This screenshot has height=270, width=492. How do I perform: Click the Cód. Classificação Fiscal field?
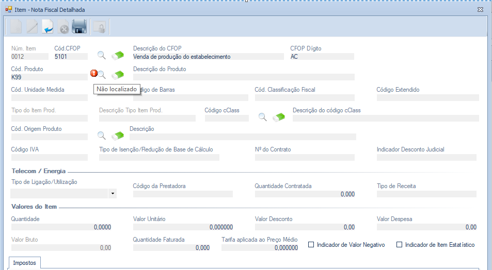(305, 98)
